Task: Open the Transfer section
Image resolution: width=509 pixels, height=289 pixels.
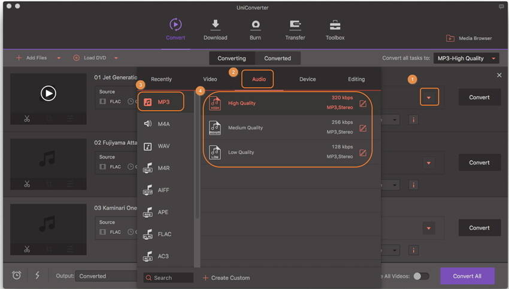Action: (x=295, y=30)
